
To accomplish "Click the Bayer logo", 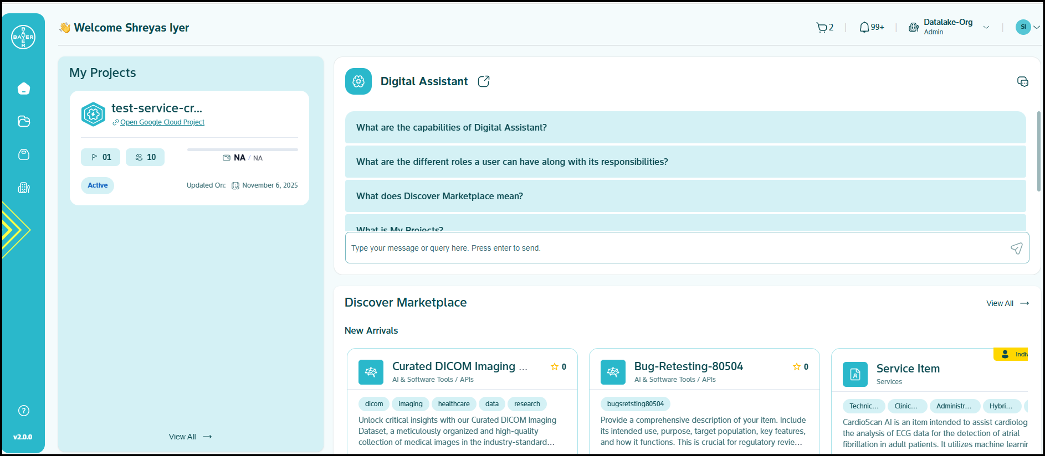I will (x=23, y=37).
